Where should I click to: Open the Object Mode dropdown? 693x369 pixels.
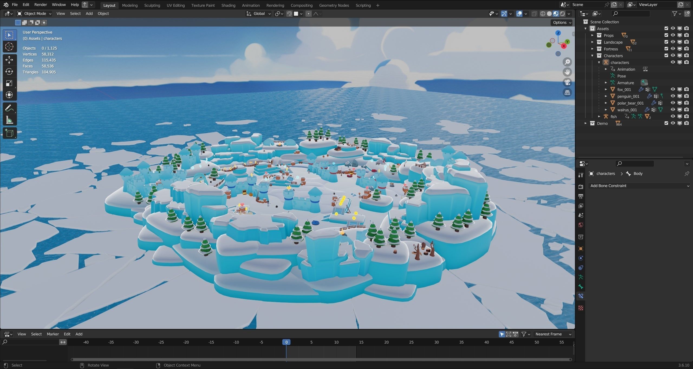click(x=34, y=14)
